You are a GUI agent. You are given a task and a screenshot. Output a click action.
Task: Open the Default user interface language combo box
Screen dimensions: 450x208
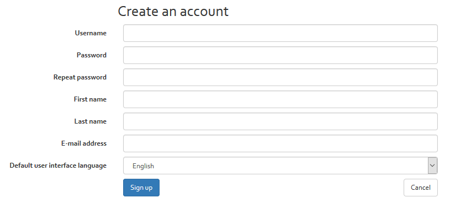(280, 166)
